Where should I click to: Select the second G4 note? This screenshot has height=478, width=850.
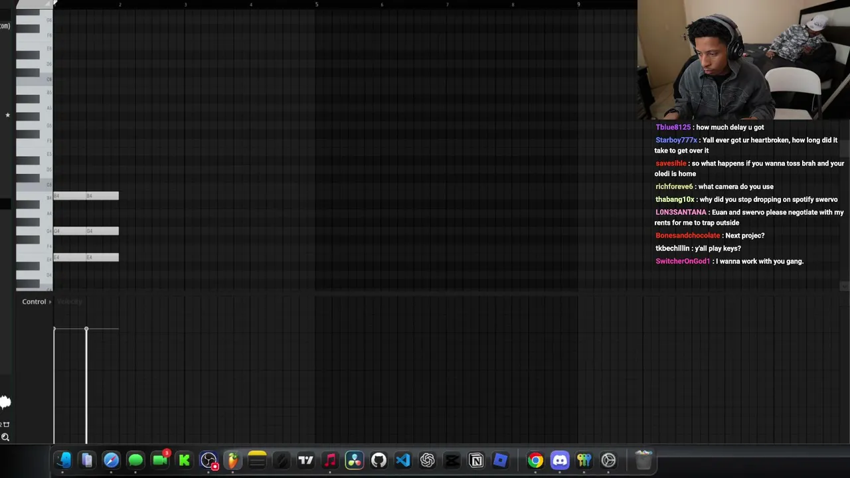click(x=102, y=230)
